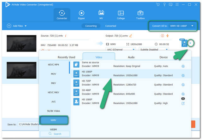Choose the HD 720P preset
Viewport: 202px width, 140px height.
tap(131, 83)
